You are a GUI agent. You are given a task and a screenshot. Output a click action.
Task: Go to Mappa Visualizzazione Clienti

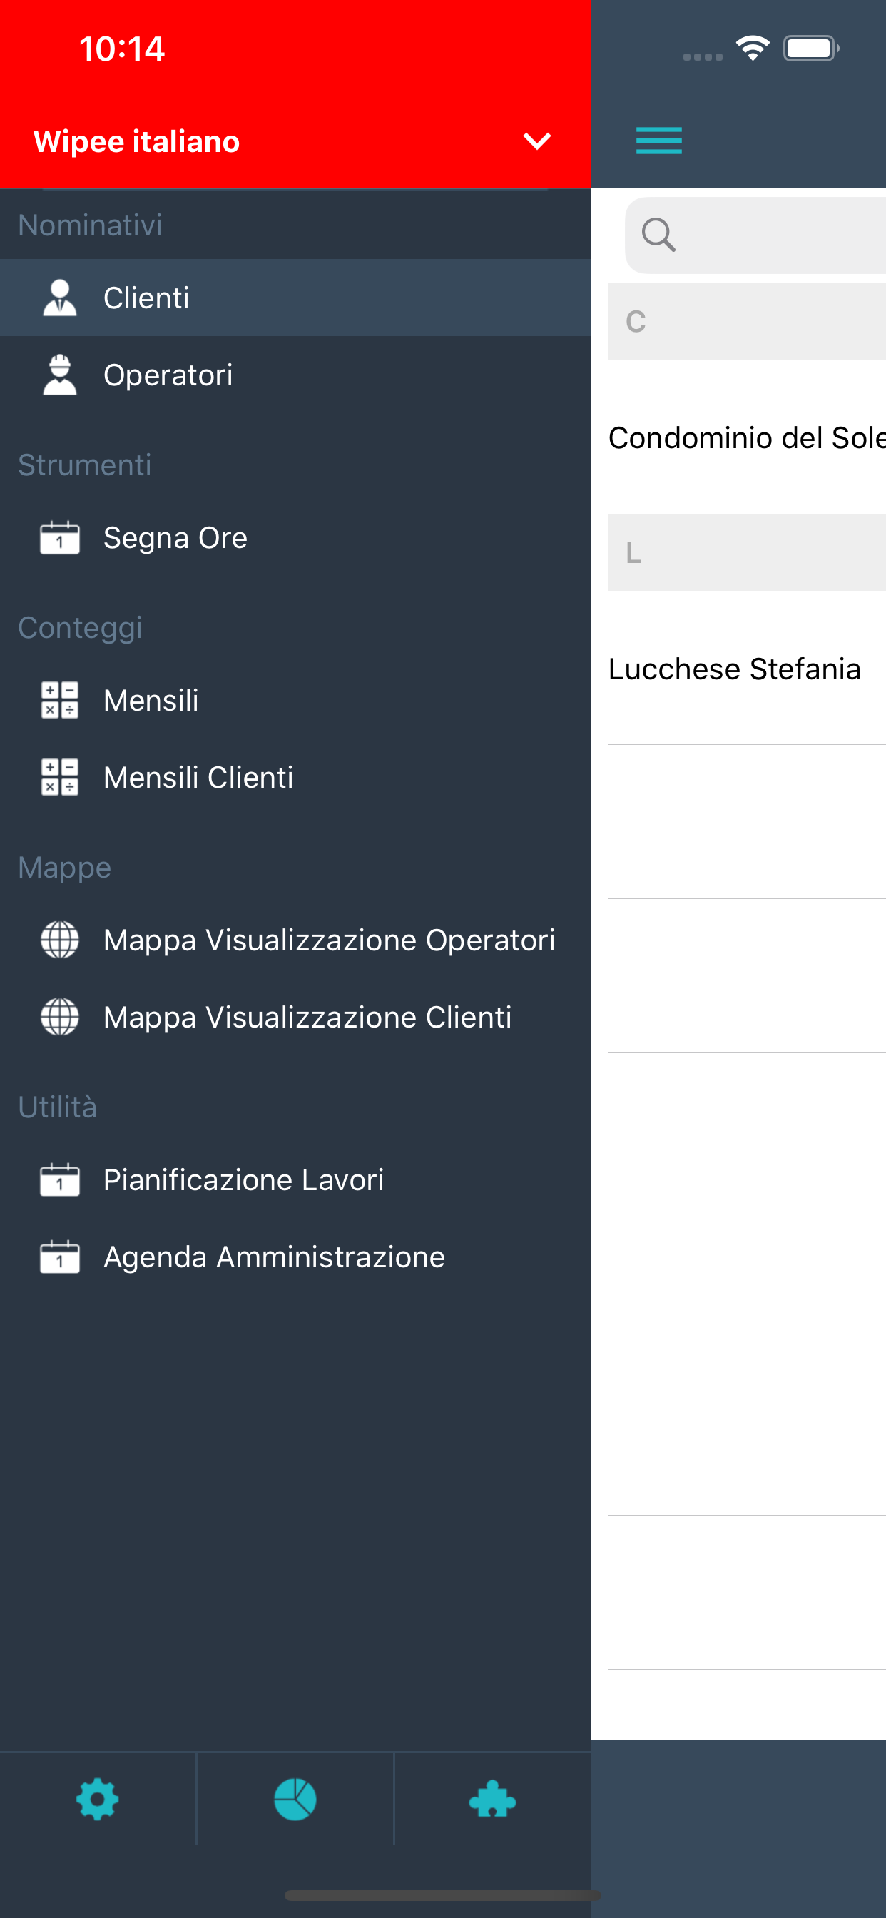coord(307,1017)
